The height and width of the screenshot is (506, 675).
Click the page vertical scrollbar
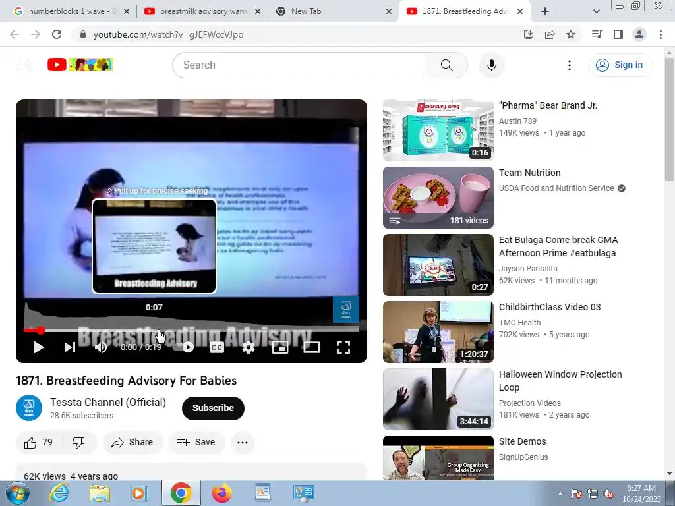click(669, 121)
